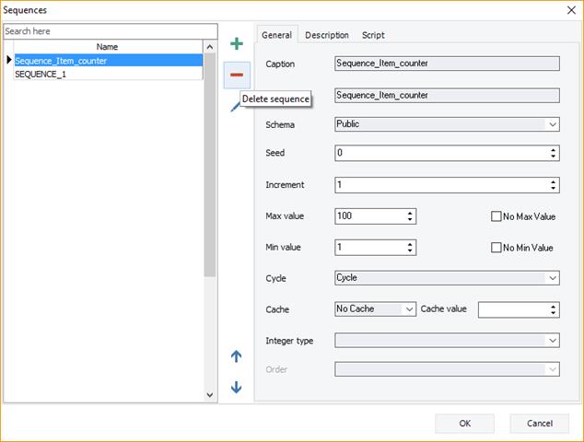Viewport: 584px width, 442px height.
Task: Adjust the Min value spinner arrows
Action: (410, 248)
